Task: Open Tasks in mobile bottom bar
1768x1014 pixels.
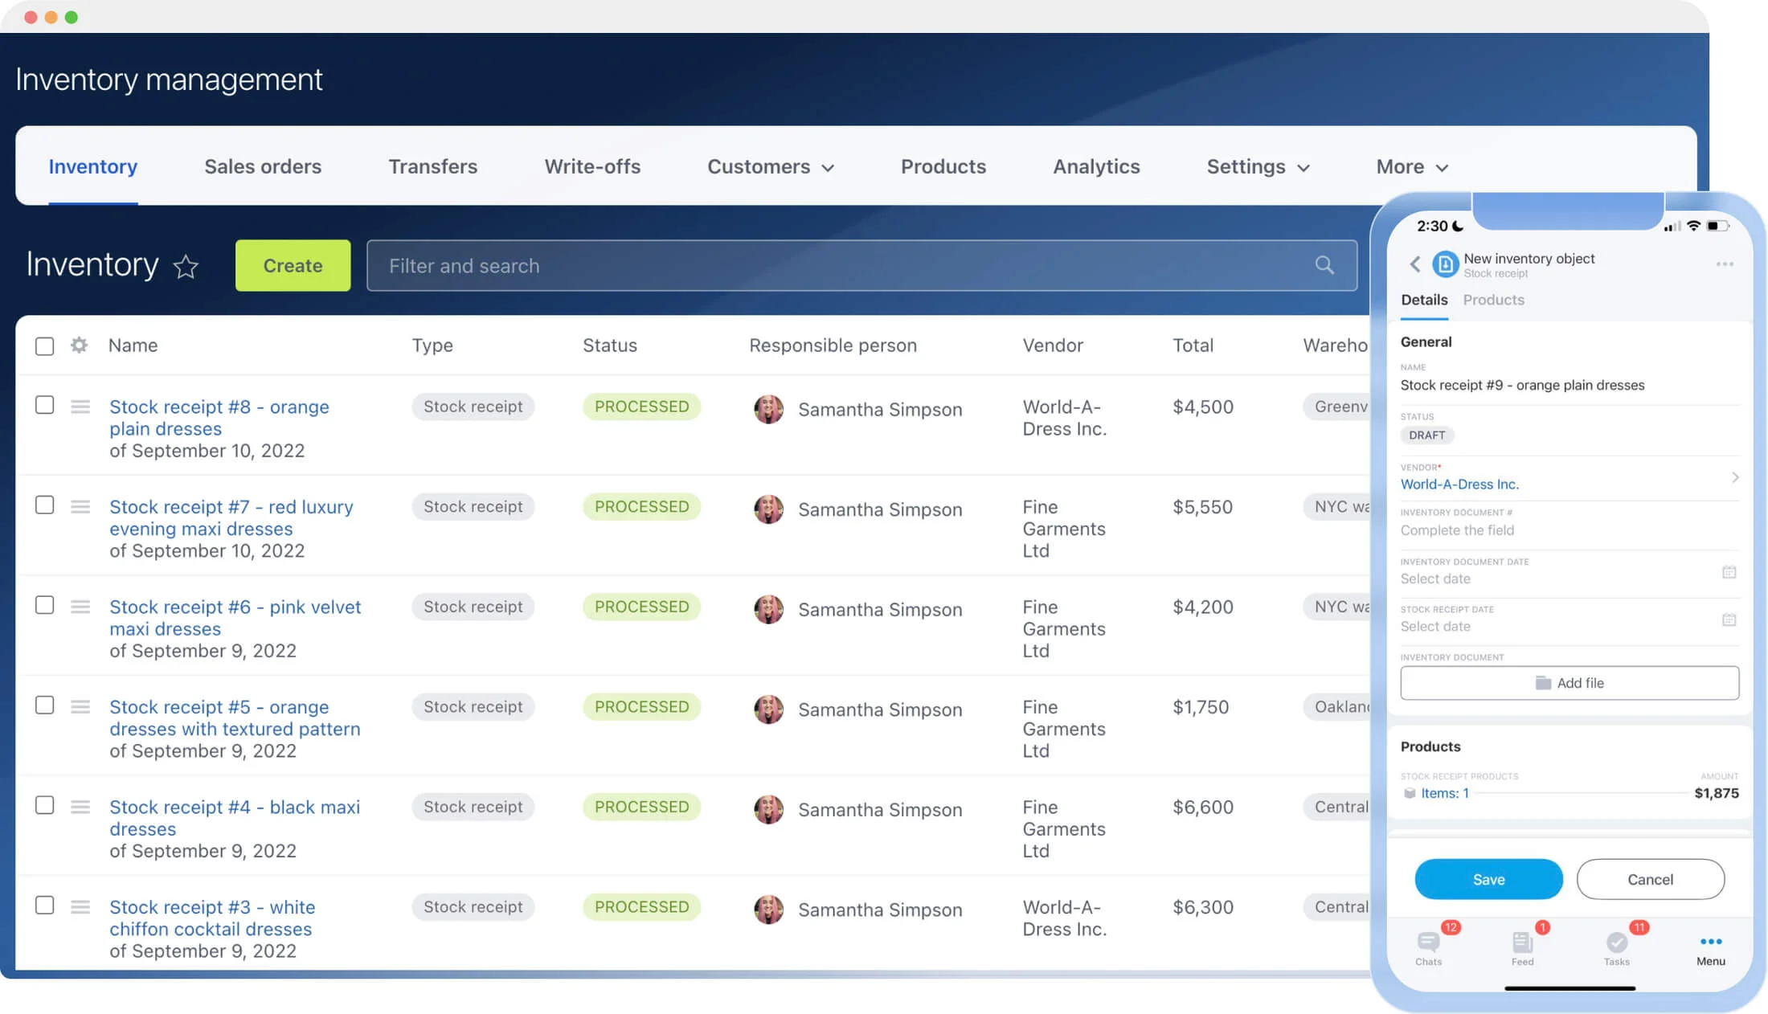Action: 1616,947
